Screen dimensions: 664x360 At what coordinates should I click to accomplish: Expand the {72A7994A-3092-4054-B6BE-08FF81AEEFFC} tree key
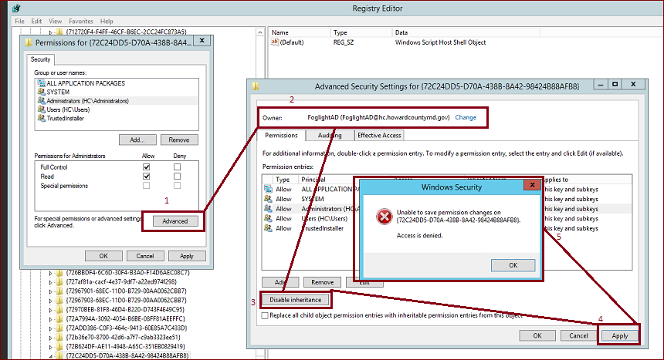coord(50,319)
